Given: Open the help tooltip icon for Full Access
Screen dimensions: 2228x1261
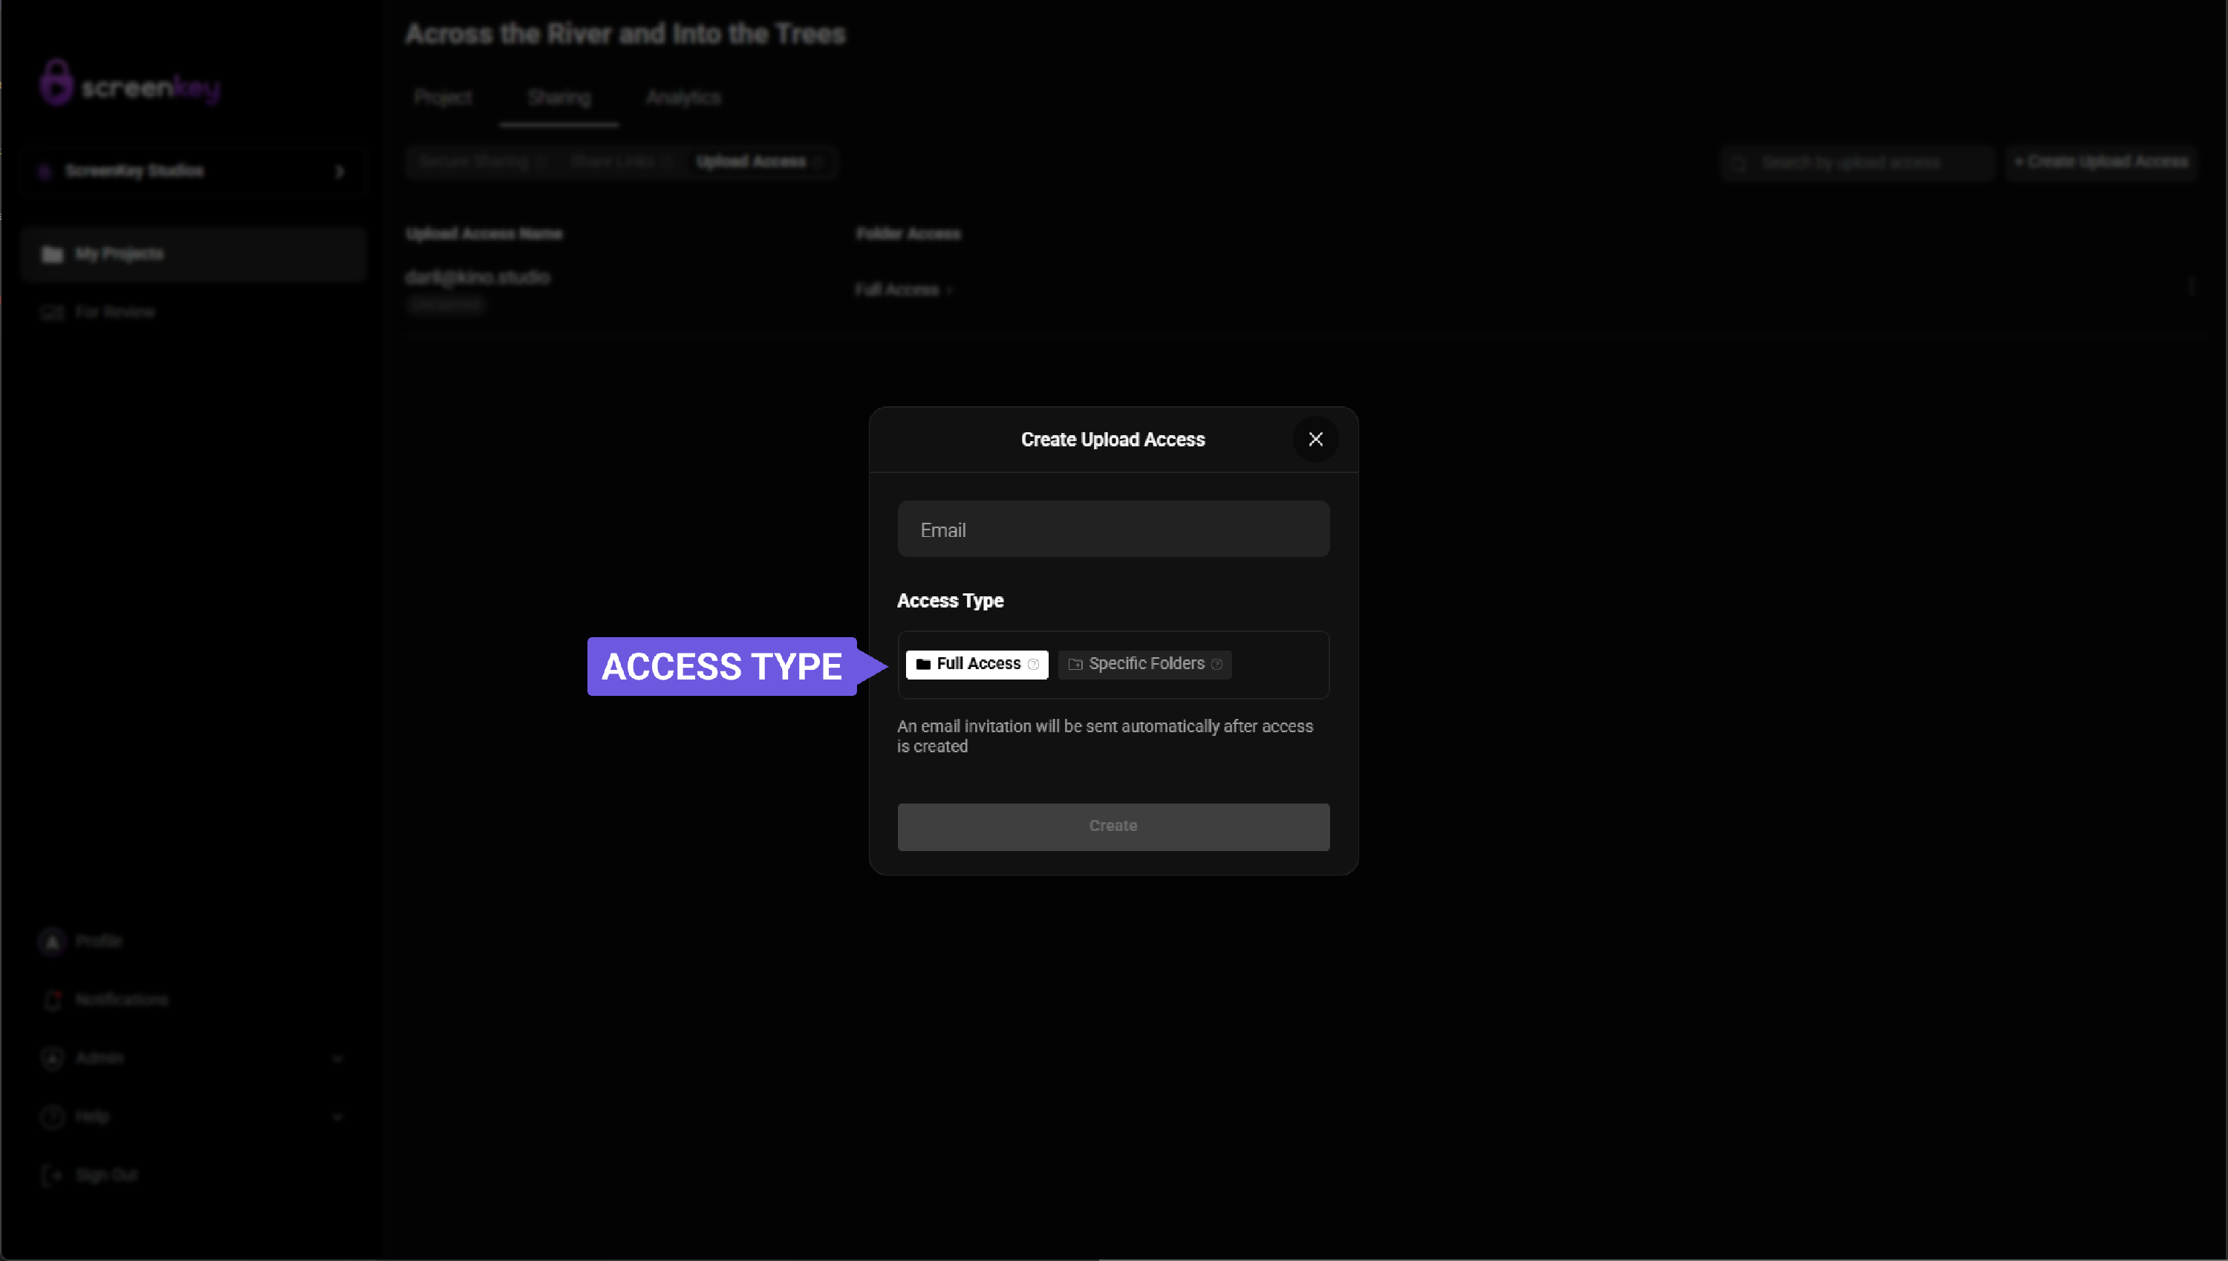Looking at the screenshot, I should (1033, 664).
